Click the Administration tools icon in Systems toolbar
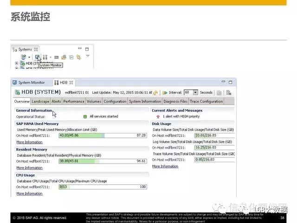The width and height of the screenshot is (297, 223). 45,57
